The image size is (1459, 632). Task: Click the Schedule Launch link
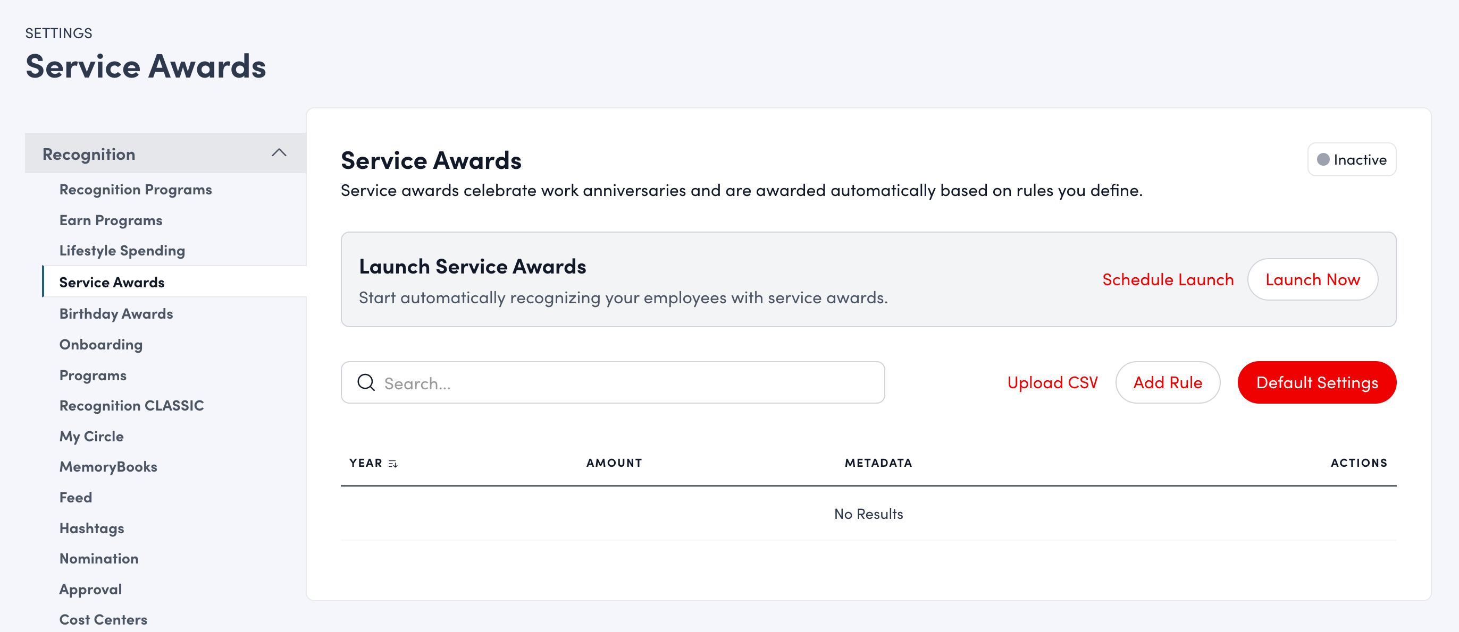(x=1167, y=279)
